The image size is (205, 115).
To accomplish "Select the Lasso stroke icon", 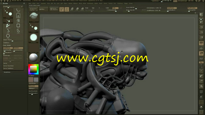I will (x=18, y=31).
